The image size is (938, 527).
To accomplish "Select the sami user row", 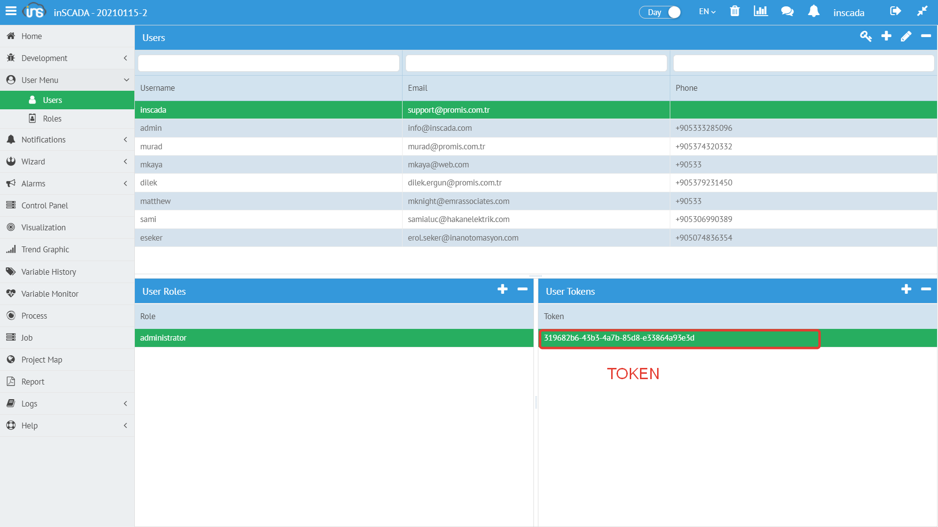I will pos(536,219).
